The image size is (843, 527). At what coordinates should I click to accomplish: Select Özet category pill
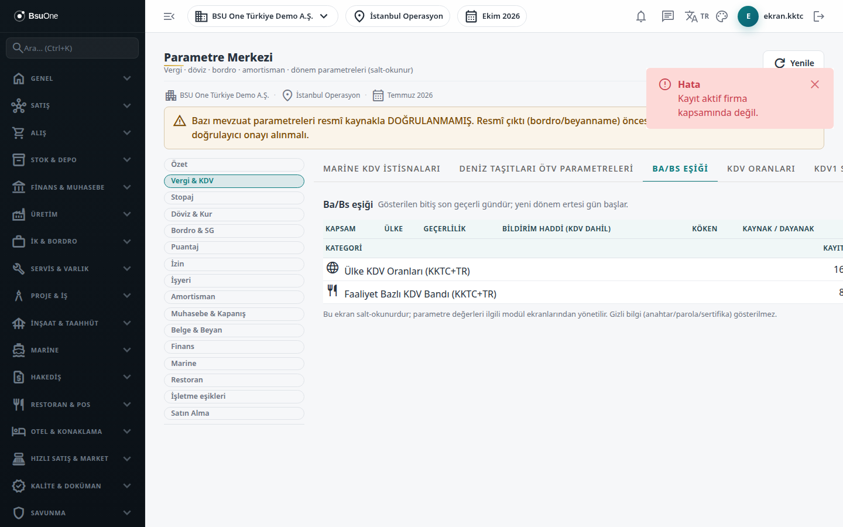point(234,165)
